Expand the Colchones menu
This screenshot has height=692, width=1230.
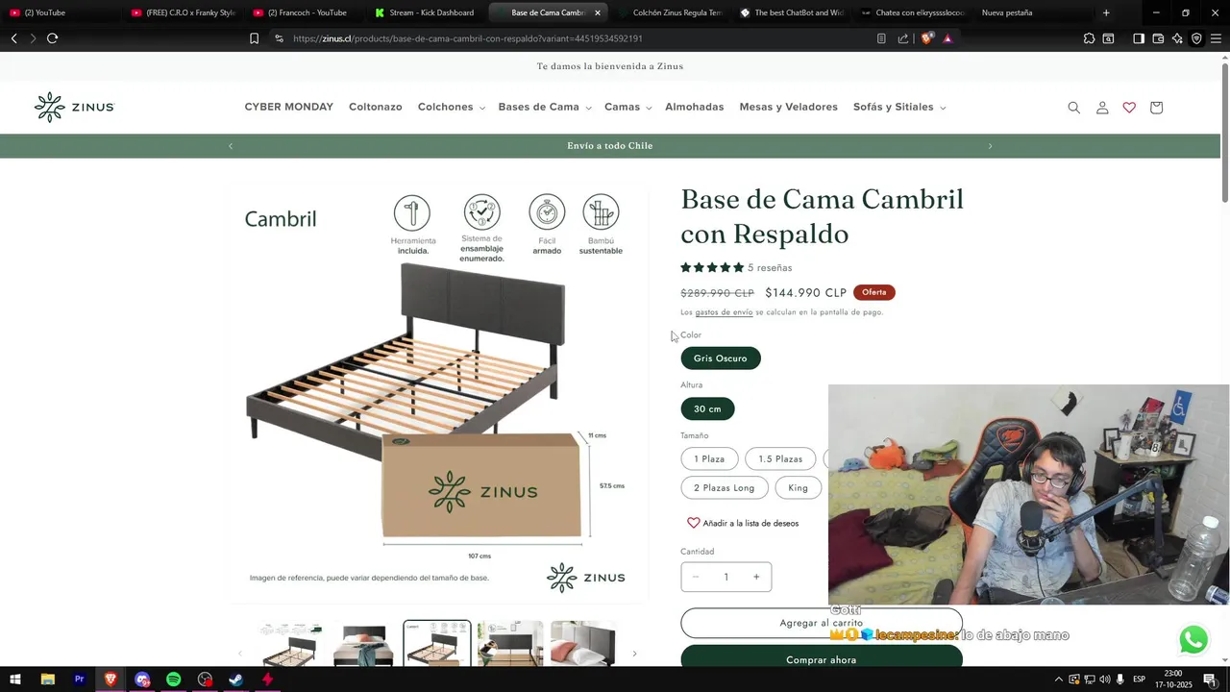click(x=451, y=108)
